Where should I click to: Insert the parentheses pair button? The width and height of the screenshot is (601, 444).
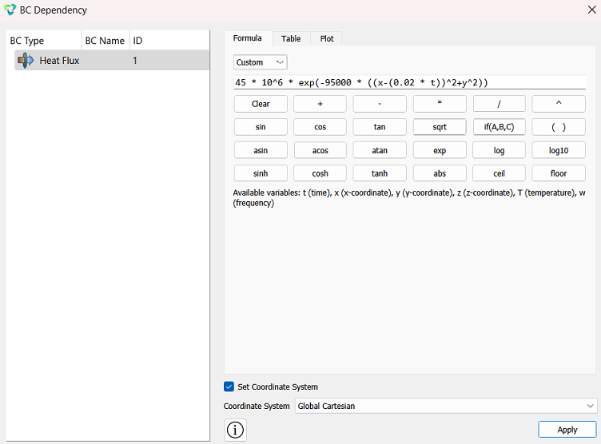tap(559, 127)
